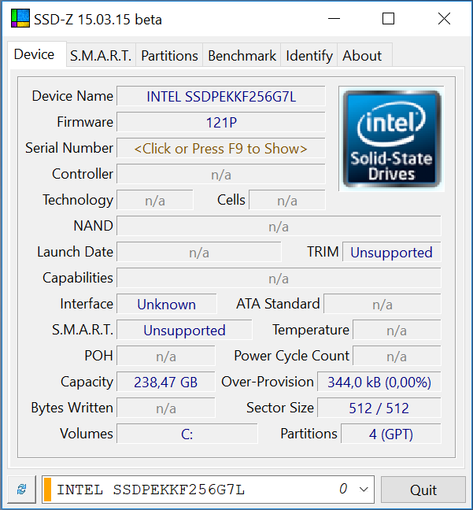The height and width of the screenshot is (510, 473).
Task: Select the Device tab
Action: (34, 54)
